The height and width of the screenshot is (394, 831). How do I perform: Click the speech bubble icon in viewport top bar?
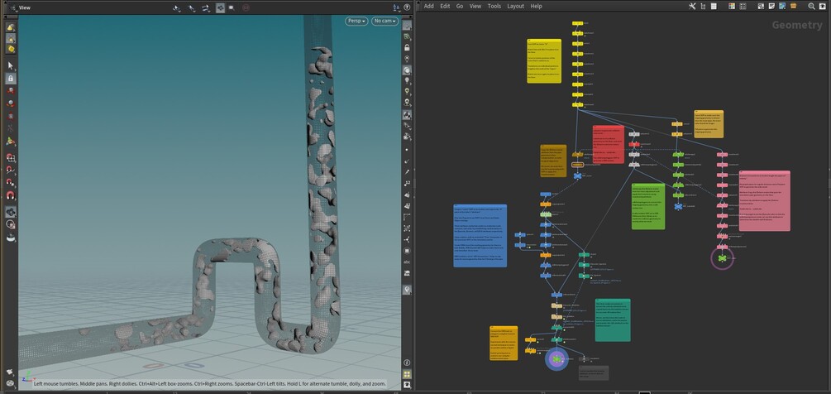click(232, 7)
